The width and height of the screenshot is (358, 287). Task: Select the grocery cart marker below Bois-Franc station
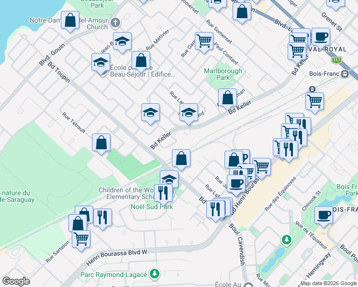click(x=314, y=102)
